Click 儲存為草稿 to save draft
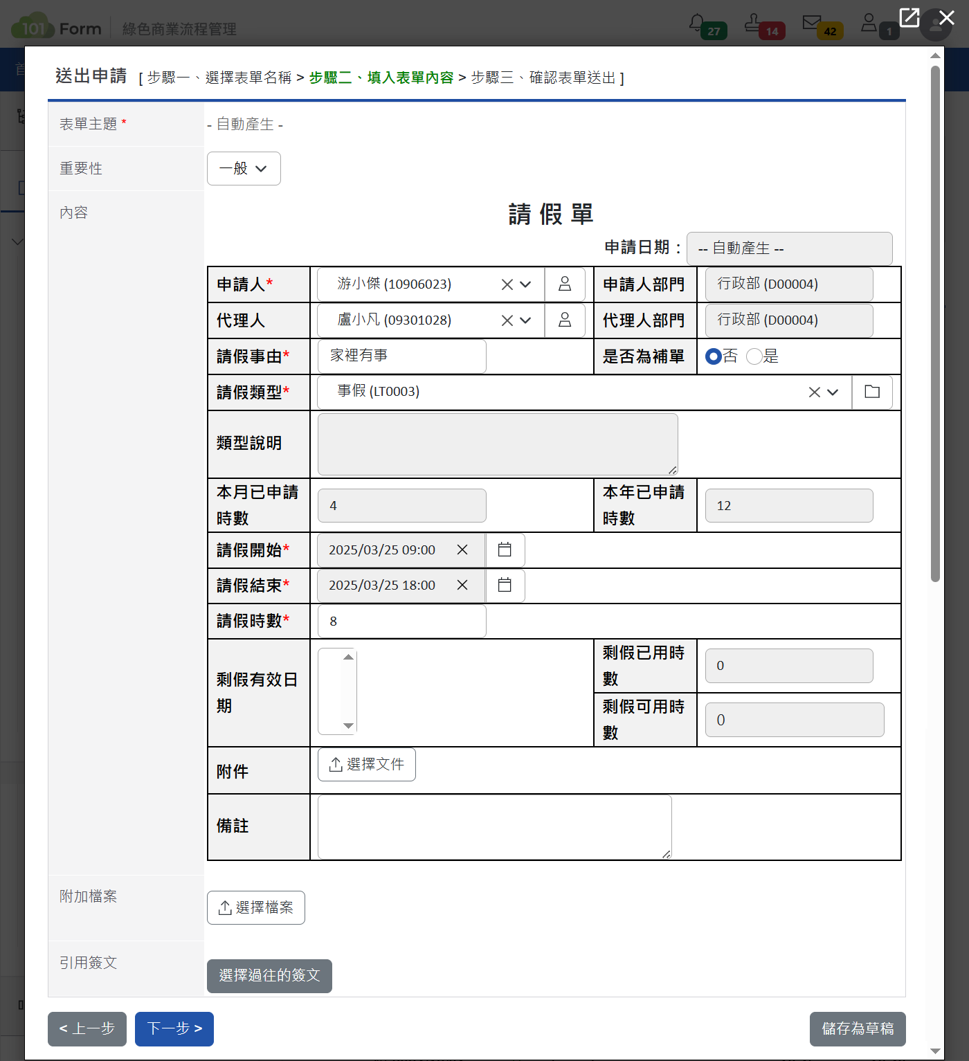The image size is (969, 1061). click(x=857, y=1029)
